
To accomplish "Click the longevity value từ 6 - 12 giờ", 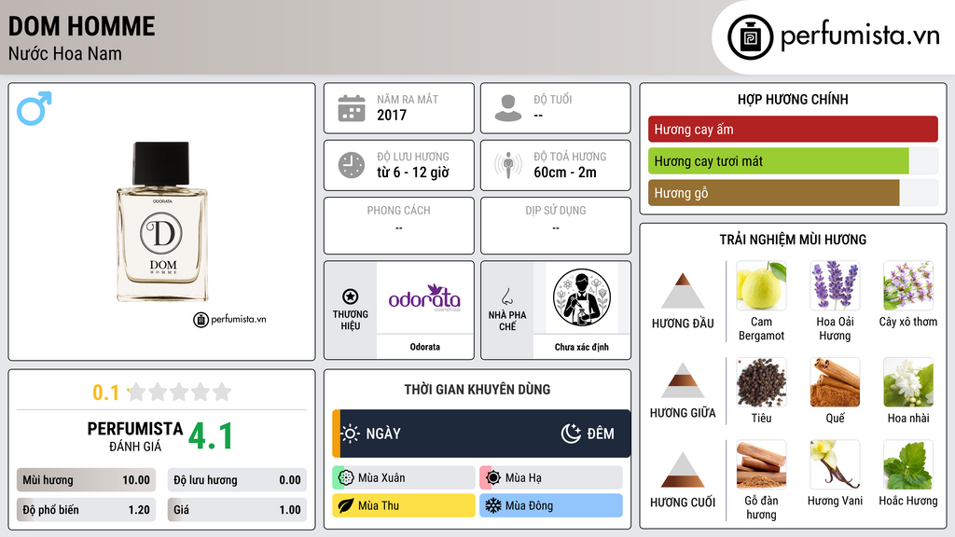I will 413,172.
